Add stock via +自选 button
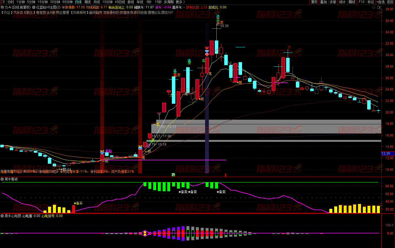Viewport: 395px width, 248px height. coord(381,2)
